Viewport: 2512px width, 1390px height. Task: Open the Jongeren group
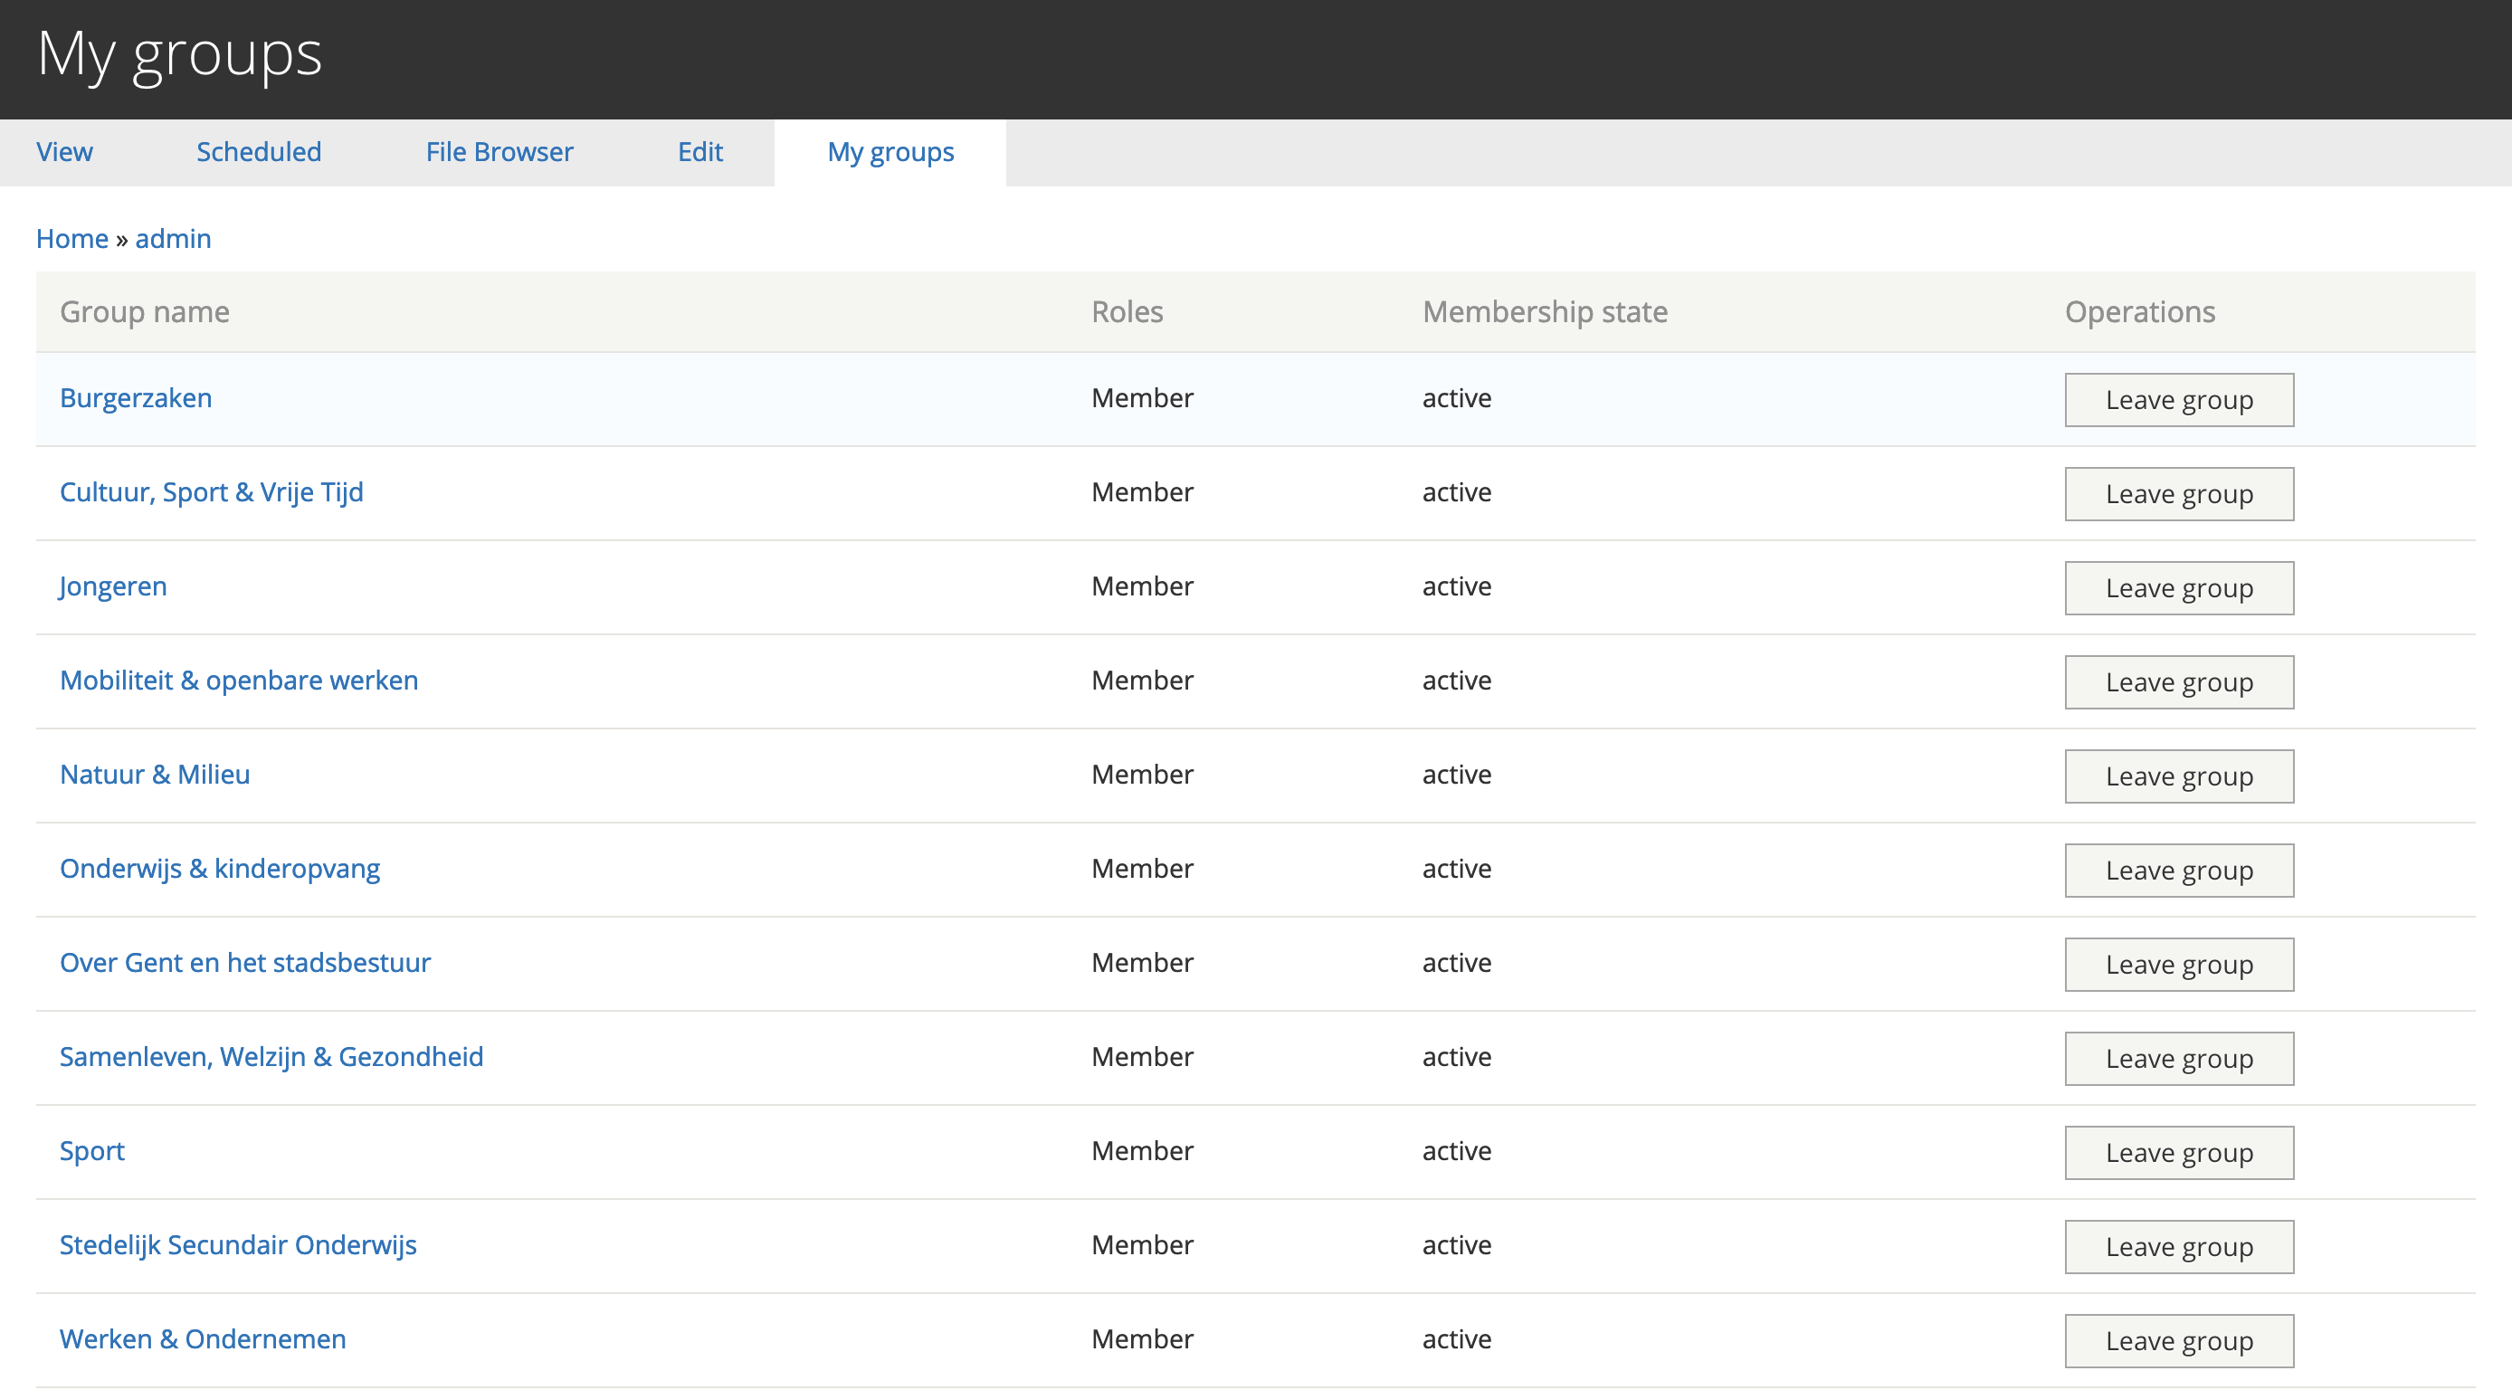[x=112, y=586]
